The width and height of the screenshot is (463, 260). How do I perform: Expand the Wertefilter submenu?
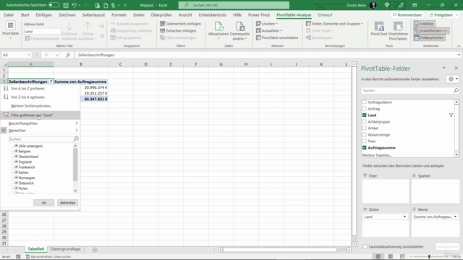click(x=41, y=131)
